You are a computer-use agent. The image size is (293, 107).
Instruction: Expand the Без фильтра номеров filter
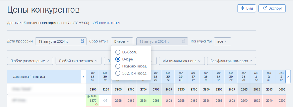(231, 61)
